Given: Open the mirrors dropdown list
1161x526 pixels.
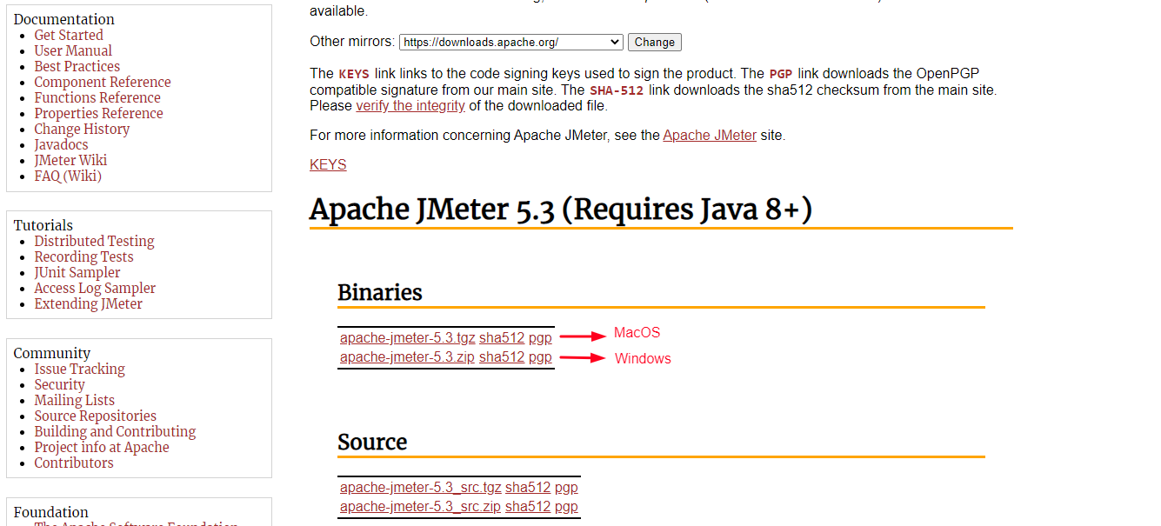Looking at the screenshot, I should (510, 42).
